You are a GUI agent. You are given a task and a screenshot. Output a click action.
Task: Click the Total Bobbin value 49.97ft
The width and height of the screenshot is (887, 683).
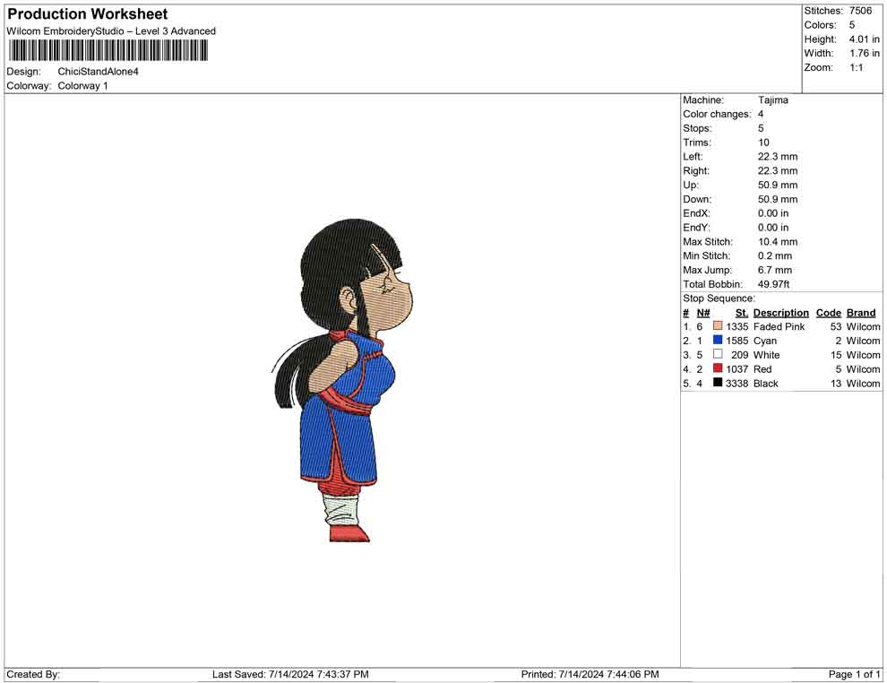pyautogui.click(x=774, y=284)
